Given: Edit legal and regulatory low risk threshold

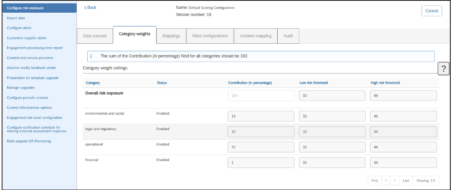Looking at the screenshot, I should [x=332, y=132].
